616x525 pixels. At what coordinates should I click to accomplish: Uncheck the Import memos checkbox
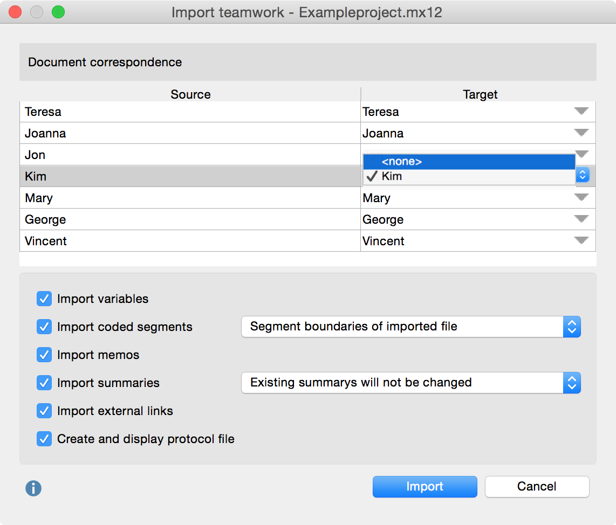[x=44, y=355]
